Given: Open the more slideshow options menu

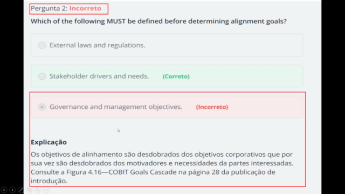Looking at the screenshot, I should [46, 190].
